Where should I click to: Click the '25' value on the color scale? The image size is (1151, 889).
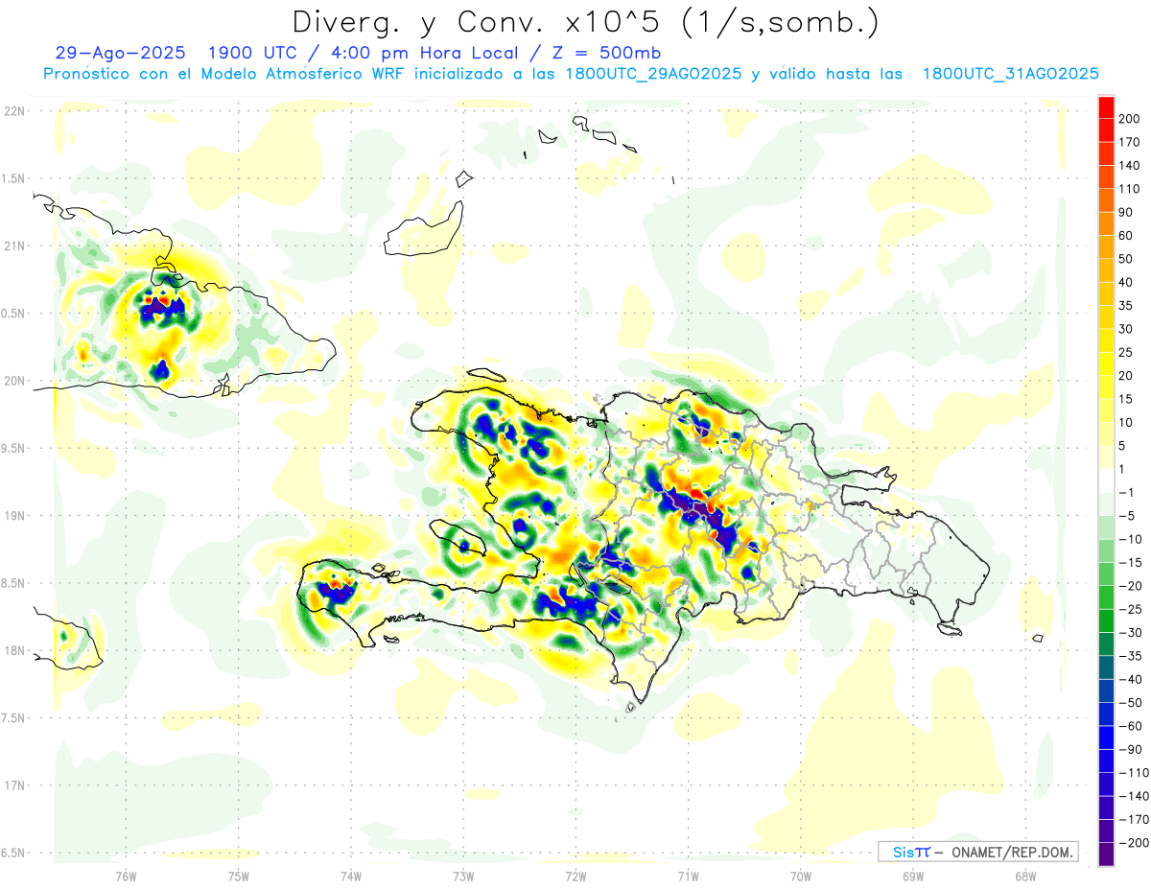1126,352
